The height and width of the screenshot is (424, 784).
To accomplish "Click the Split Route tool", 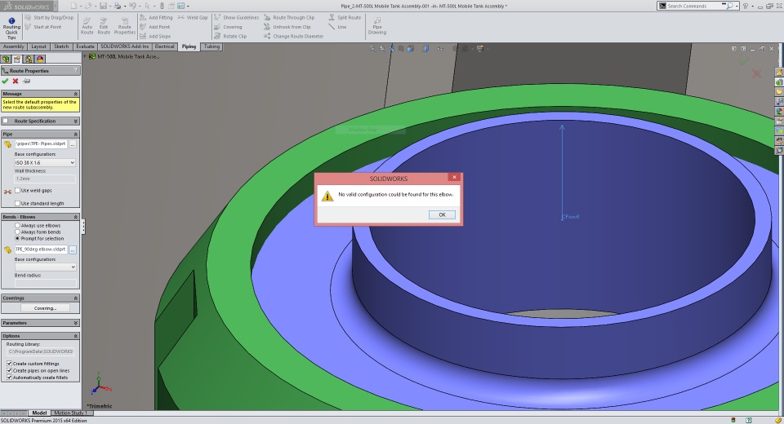I will 345,17.
